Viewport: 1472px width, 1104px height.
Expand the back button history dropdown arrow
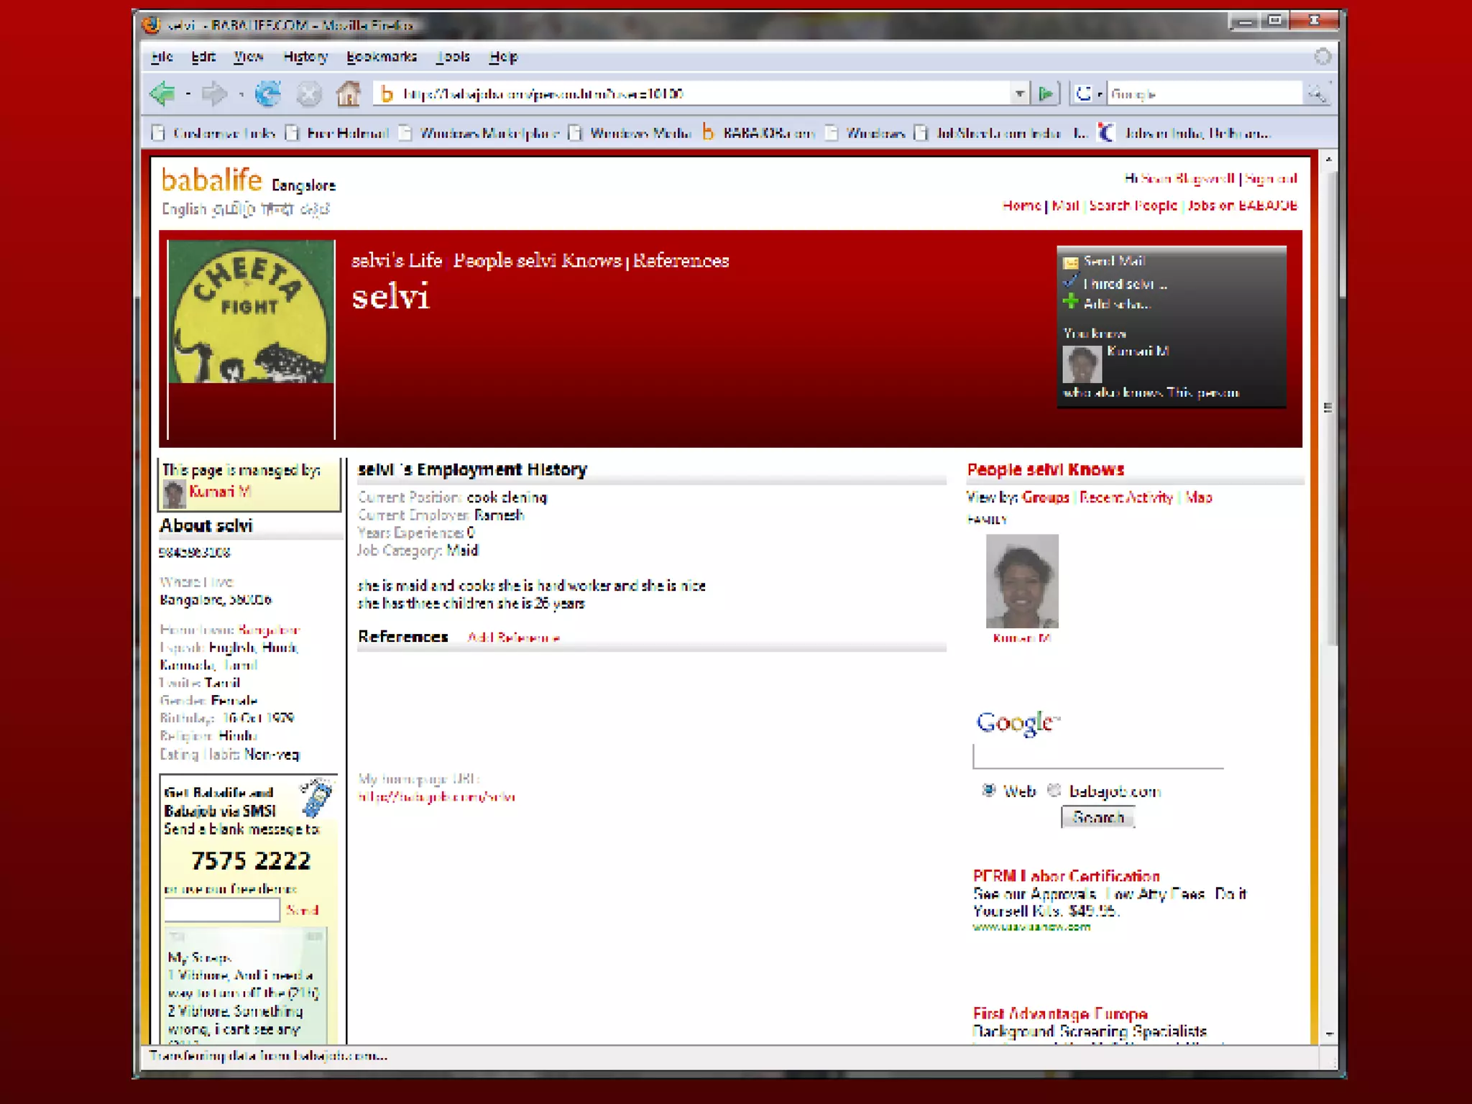pos(188,94)
